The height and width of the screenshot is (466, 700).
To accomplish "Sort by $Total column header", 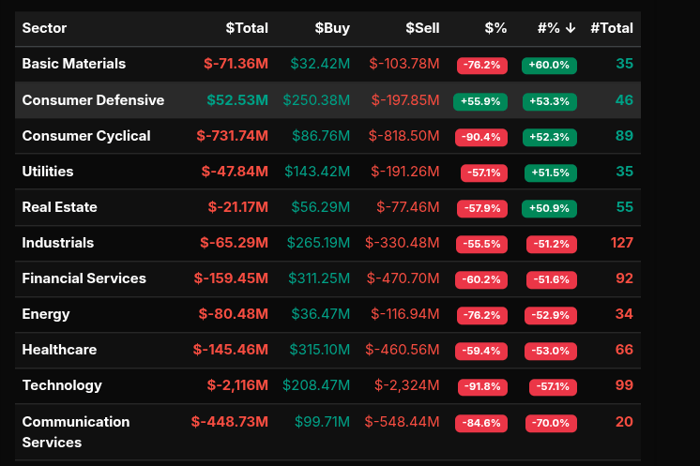I will click(247, 28).
